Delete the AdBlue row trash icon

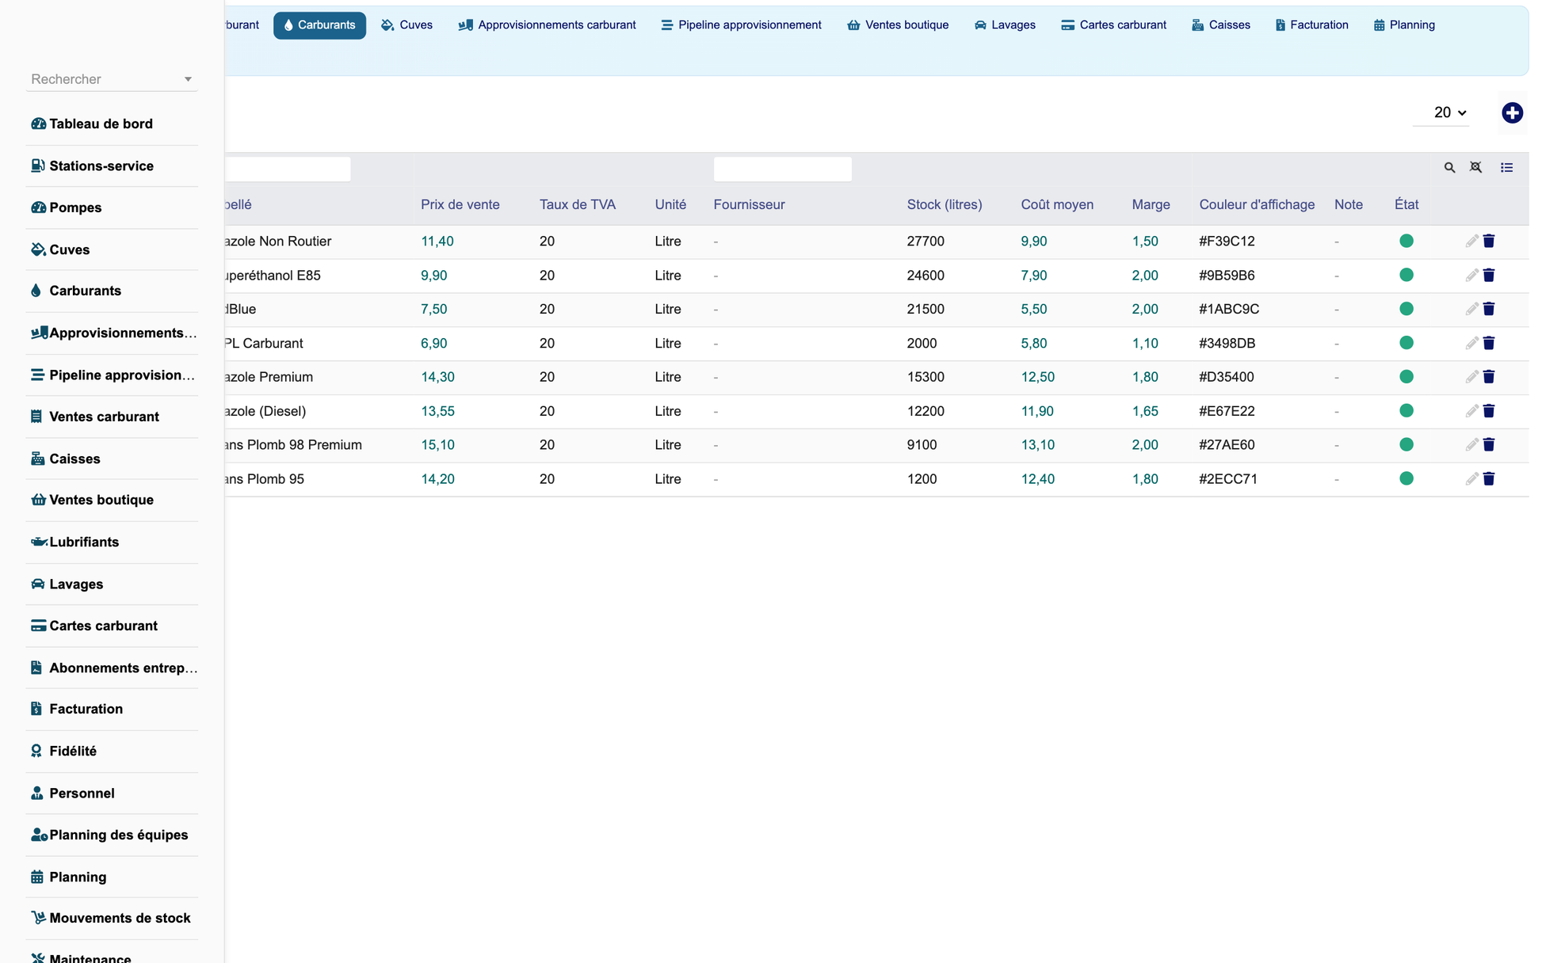click(1489, 309)
